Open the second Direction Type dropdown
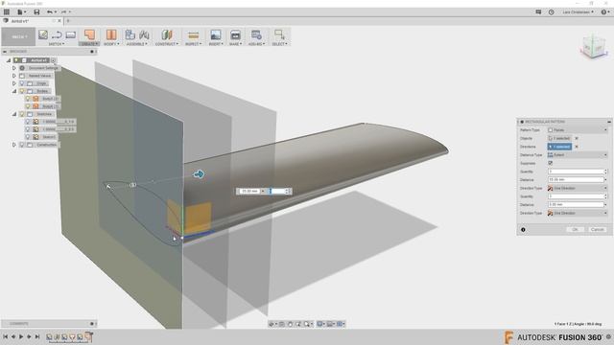Viewport: 614px width, 345px height. (578, 213)
